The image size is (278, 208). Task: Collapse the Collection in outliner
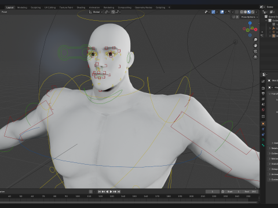point(266,20)
